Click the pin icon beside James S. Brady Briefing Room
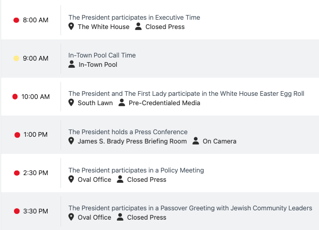 point(72,141)
